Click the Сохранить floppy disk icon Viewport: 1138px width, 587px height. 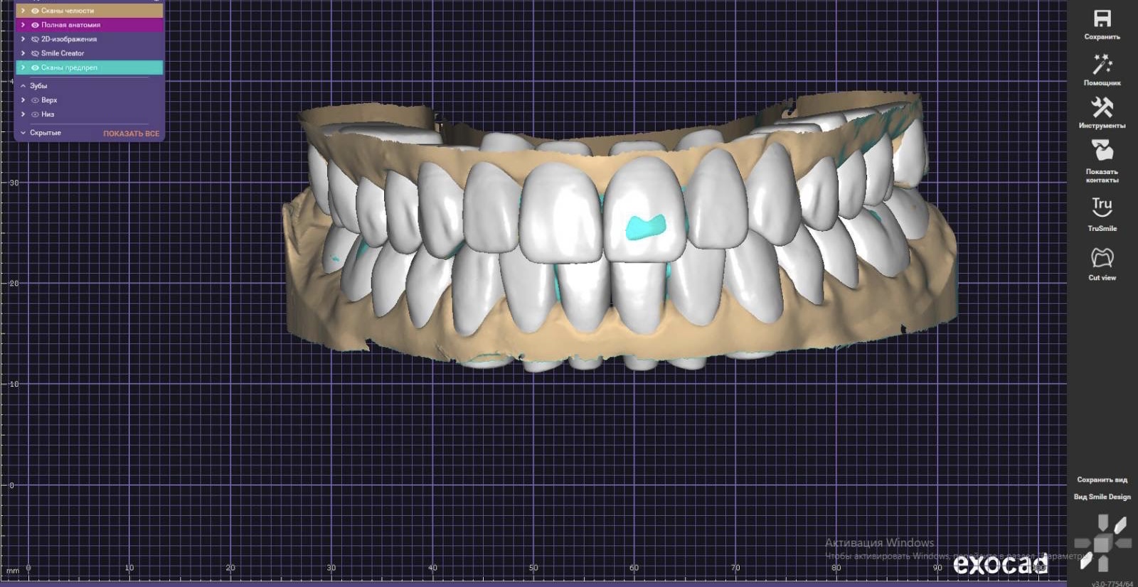(x=1102, y=19)
